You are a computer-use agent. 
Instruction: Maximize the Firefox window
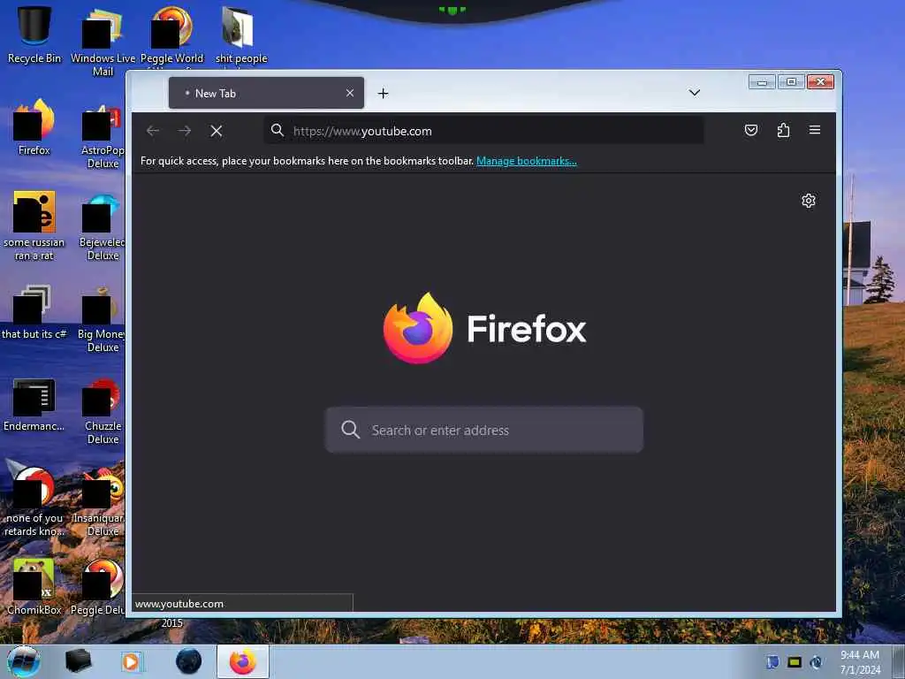pos(791,82)
